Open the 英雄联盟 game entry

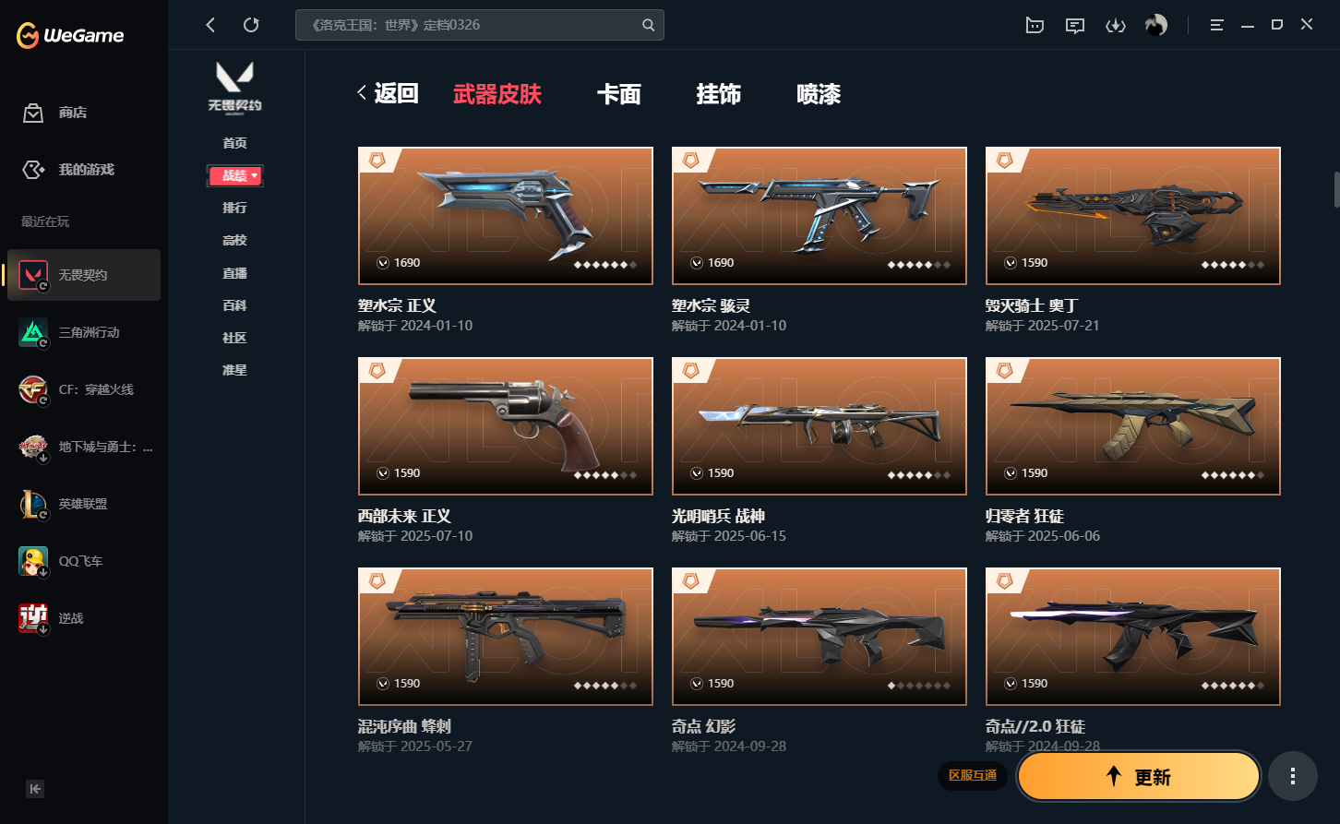pyautogui.click(x=83, y=504)
